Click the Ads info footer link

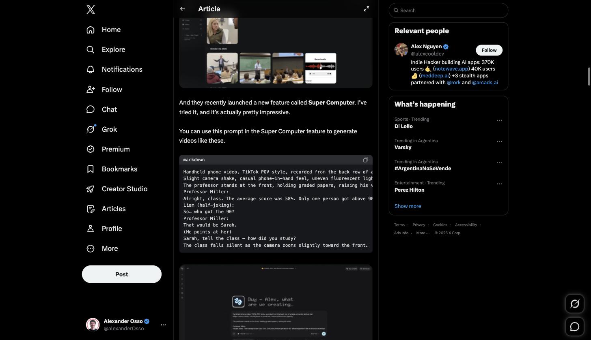(x=401, y=233)
